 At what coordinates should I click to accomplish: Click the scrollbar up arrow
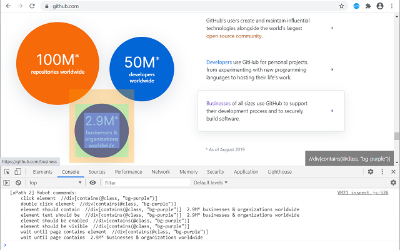point(397,17)
